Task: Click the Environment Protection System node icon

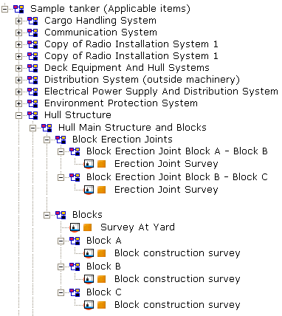Action: (32, 103)
